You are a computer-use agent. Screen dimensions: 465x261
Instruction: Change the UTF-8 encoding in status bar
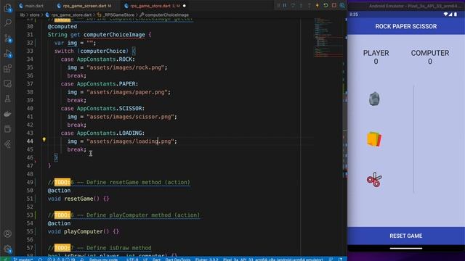132,260
